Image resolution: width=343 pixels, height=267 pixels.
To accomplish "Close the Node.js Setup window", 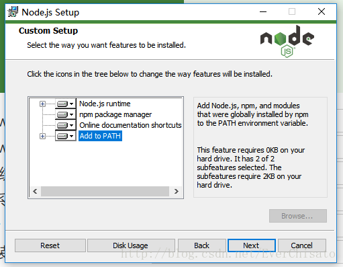I will click(x=322, y=11).
